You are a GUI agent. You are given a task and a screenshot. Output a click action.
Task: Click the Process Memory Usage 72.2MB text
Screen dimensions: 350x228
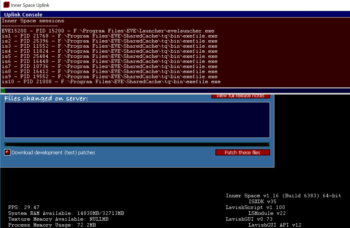52,225
